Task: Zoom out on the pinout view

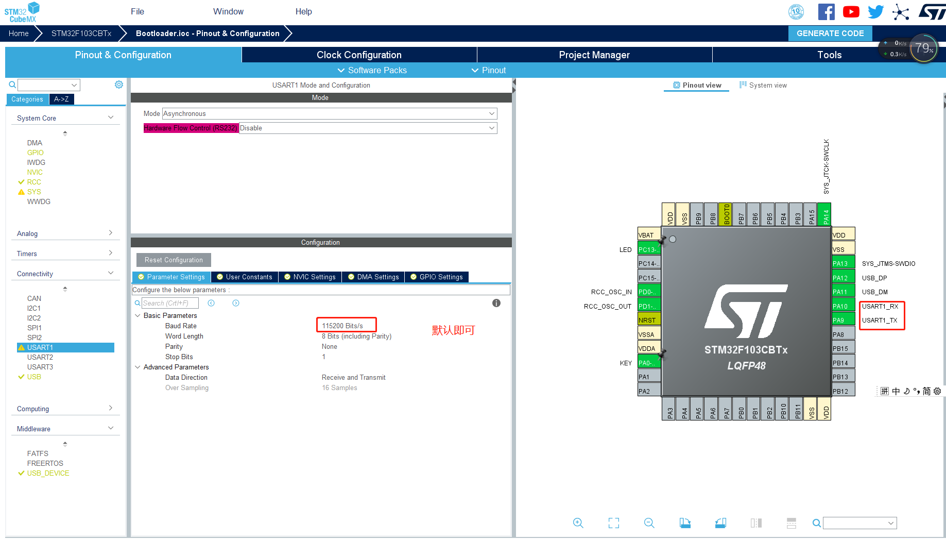Action: (x=649, y=523)
